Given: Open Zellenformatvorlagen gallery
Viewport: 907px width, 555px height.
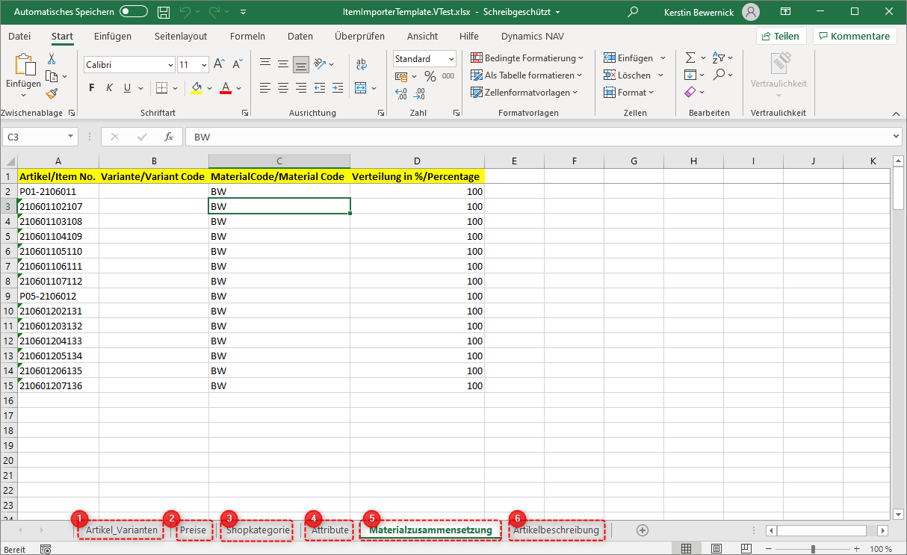Looking at the screenshot, I should coord(524,92).
